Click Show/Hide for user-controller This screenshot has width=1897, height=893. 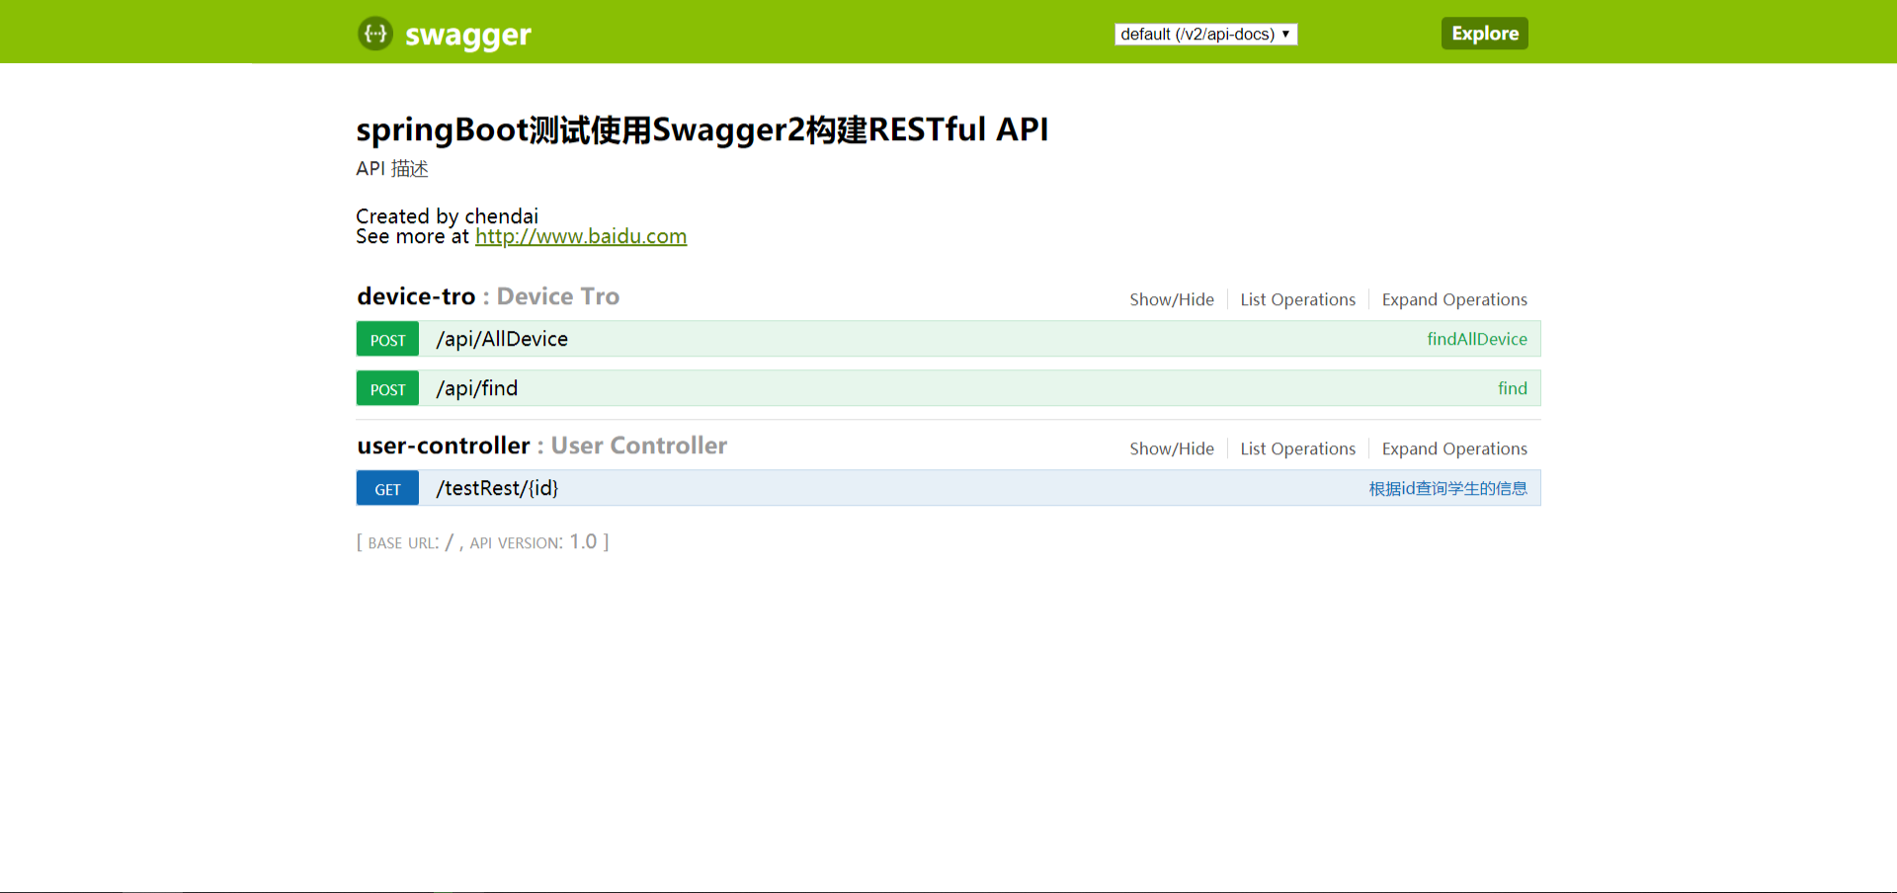click(x=1172, y=448)
